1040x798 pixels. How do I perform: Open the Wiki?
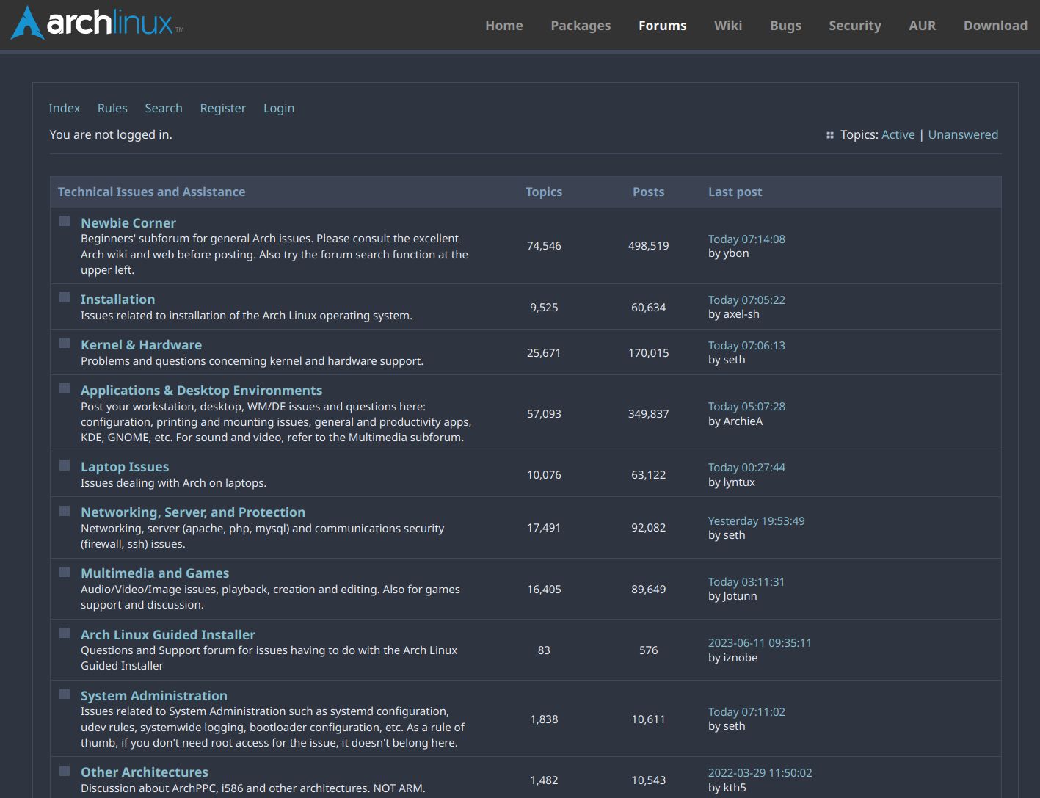tap(728, 26)
